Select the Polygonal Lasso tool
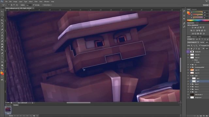The height and width of the screenshot is (117, 209). coord(2,18)
